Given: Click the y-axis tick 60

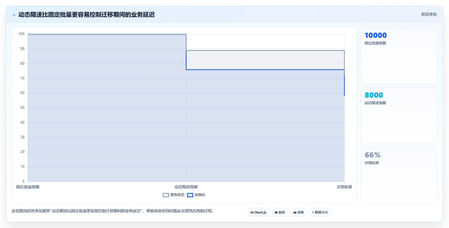Looking at the screenshot, I should 22,93.
